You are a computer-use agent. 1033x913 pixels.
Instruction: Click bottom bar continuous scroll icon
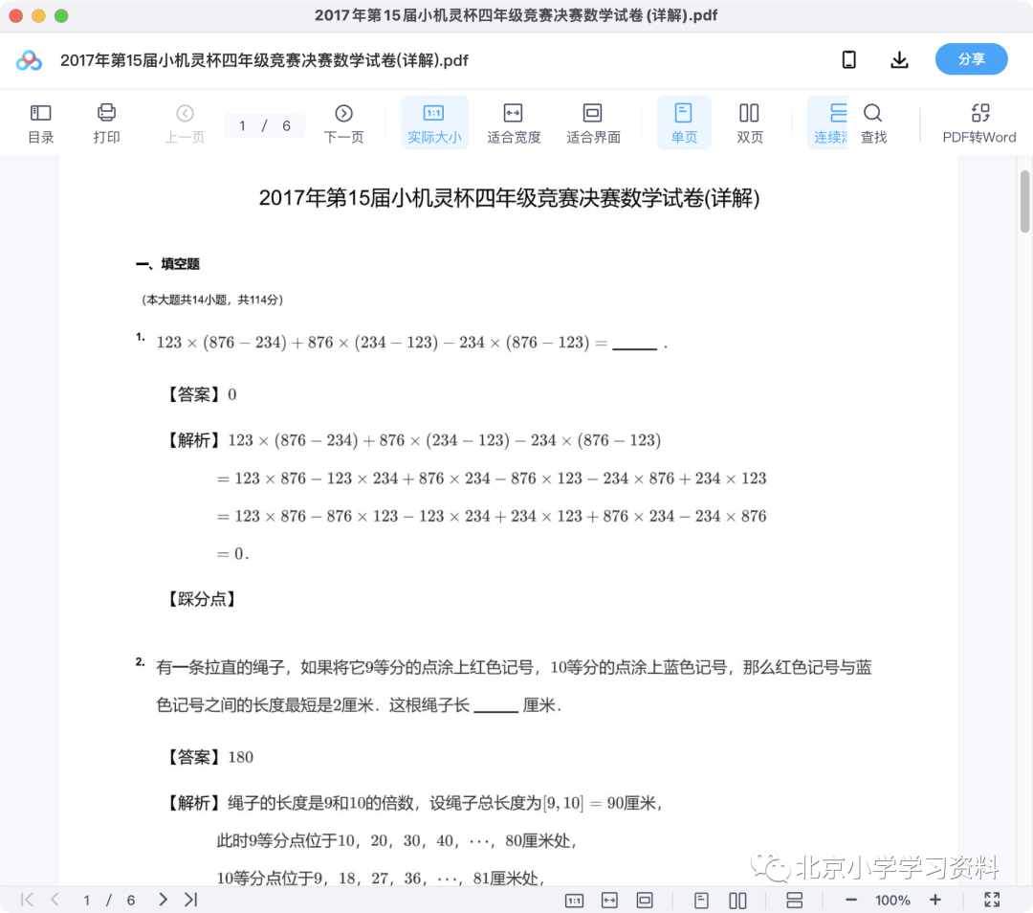pos(795,901)
